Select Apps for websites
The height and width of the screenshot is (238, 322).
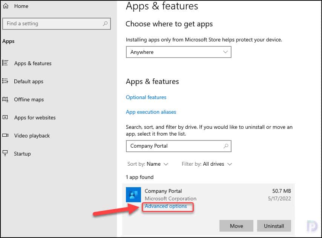click(x=35, y=117)
